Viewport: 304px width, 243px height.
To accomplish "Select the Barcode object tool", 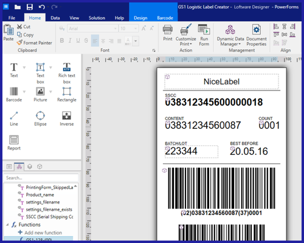I will 14,94.
